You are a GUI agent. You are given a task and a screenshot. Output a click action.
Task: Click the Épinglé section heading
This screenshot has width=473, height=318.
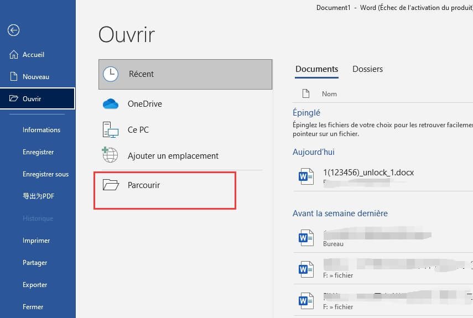coord(306,113)
